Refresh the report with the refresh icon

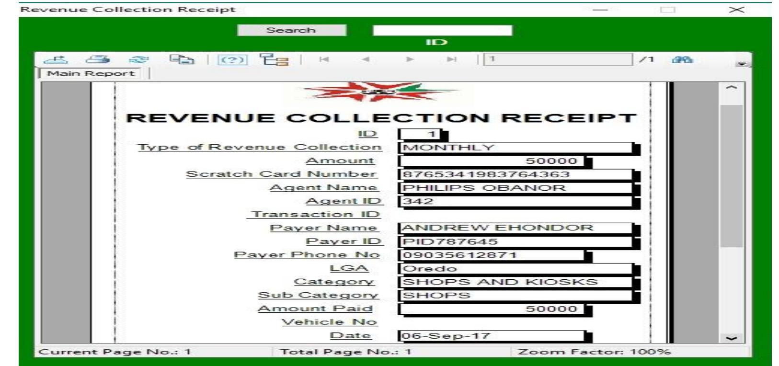139,59
